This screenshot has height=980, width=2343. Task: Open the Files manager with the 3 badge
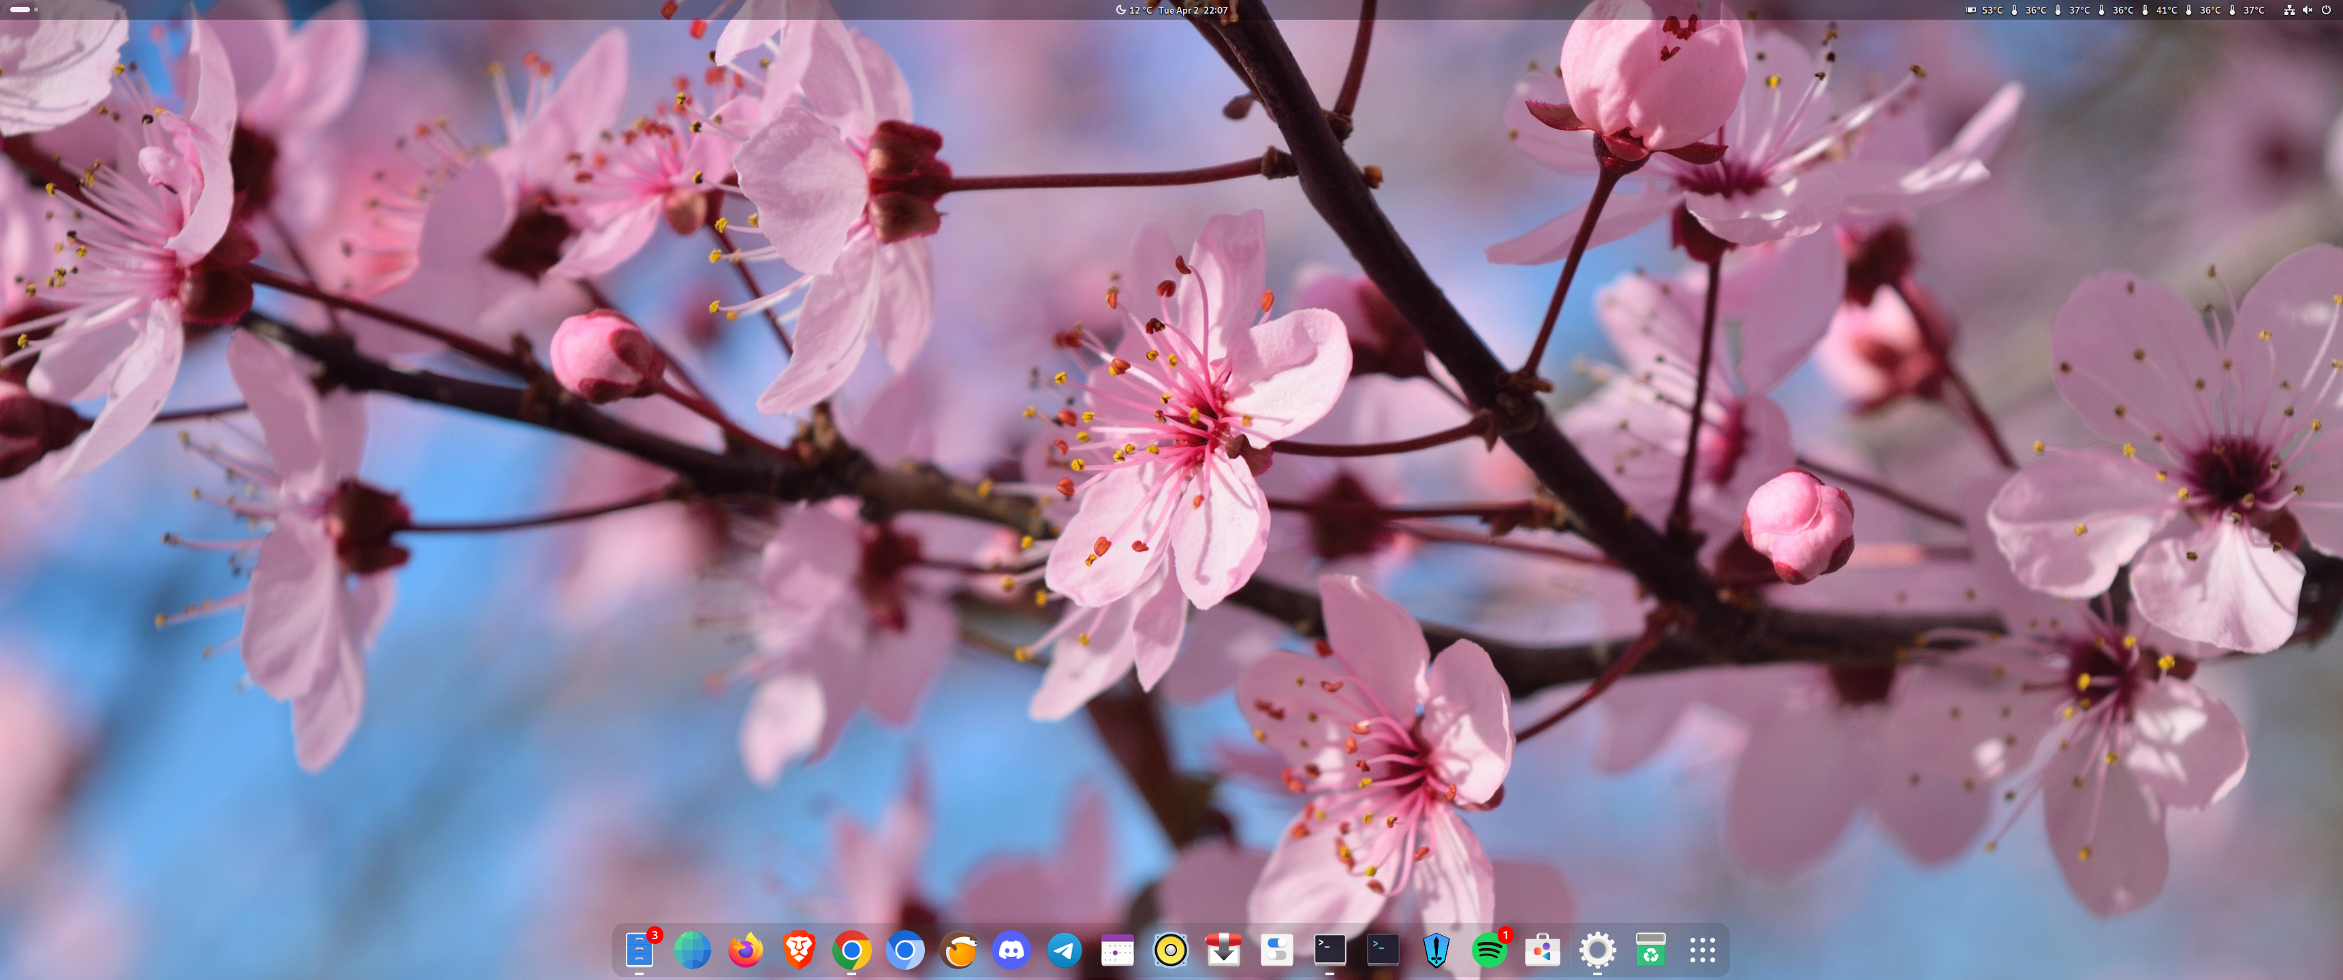point(640,950)
